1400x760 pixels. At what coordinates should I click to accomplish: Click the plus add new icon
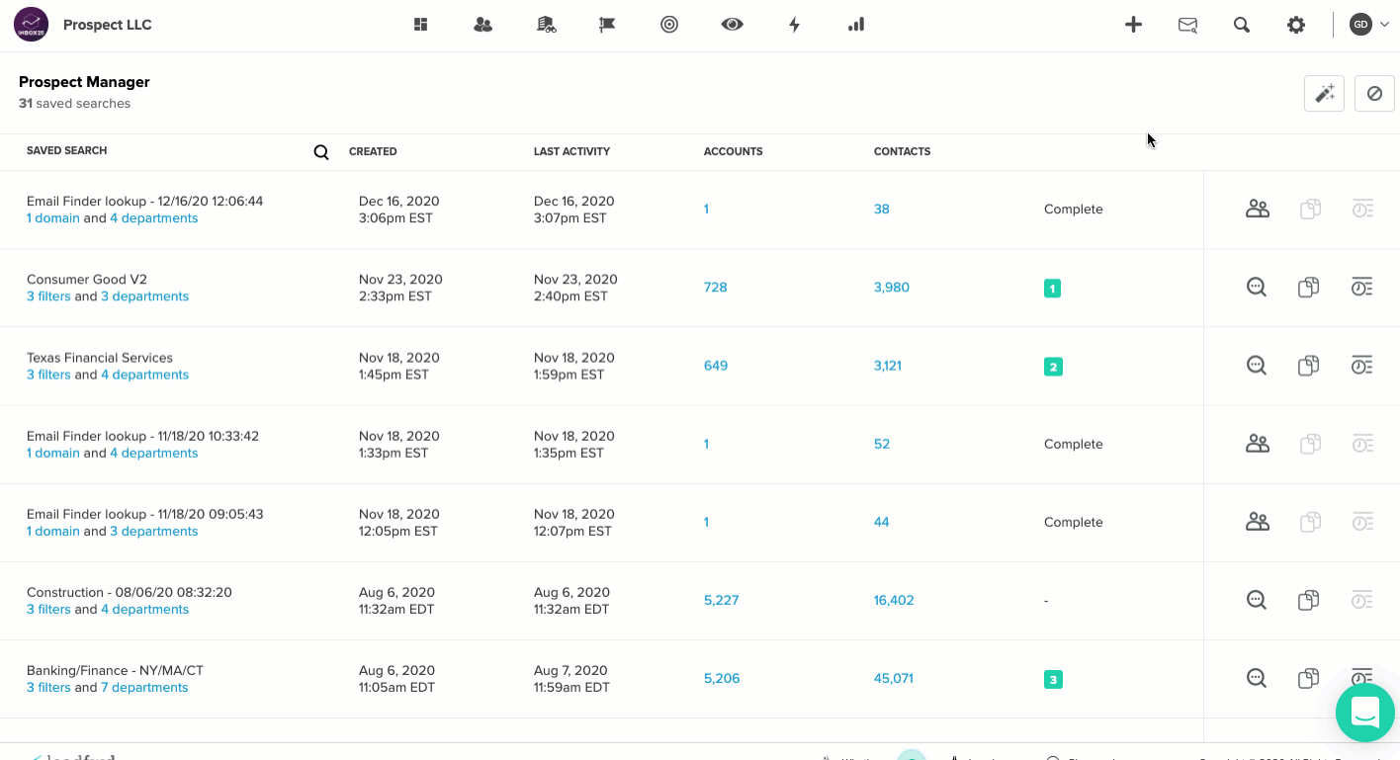pos(1133,25)
